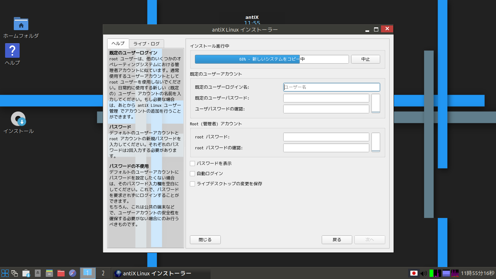Open the package installer icon in taskbar
Viewport: 496px width, 279px height.
26,273
